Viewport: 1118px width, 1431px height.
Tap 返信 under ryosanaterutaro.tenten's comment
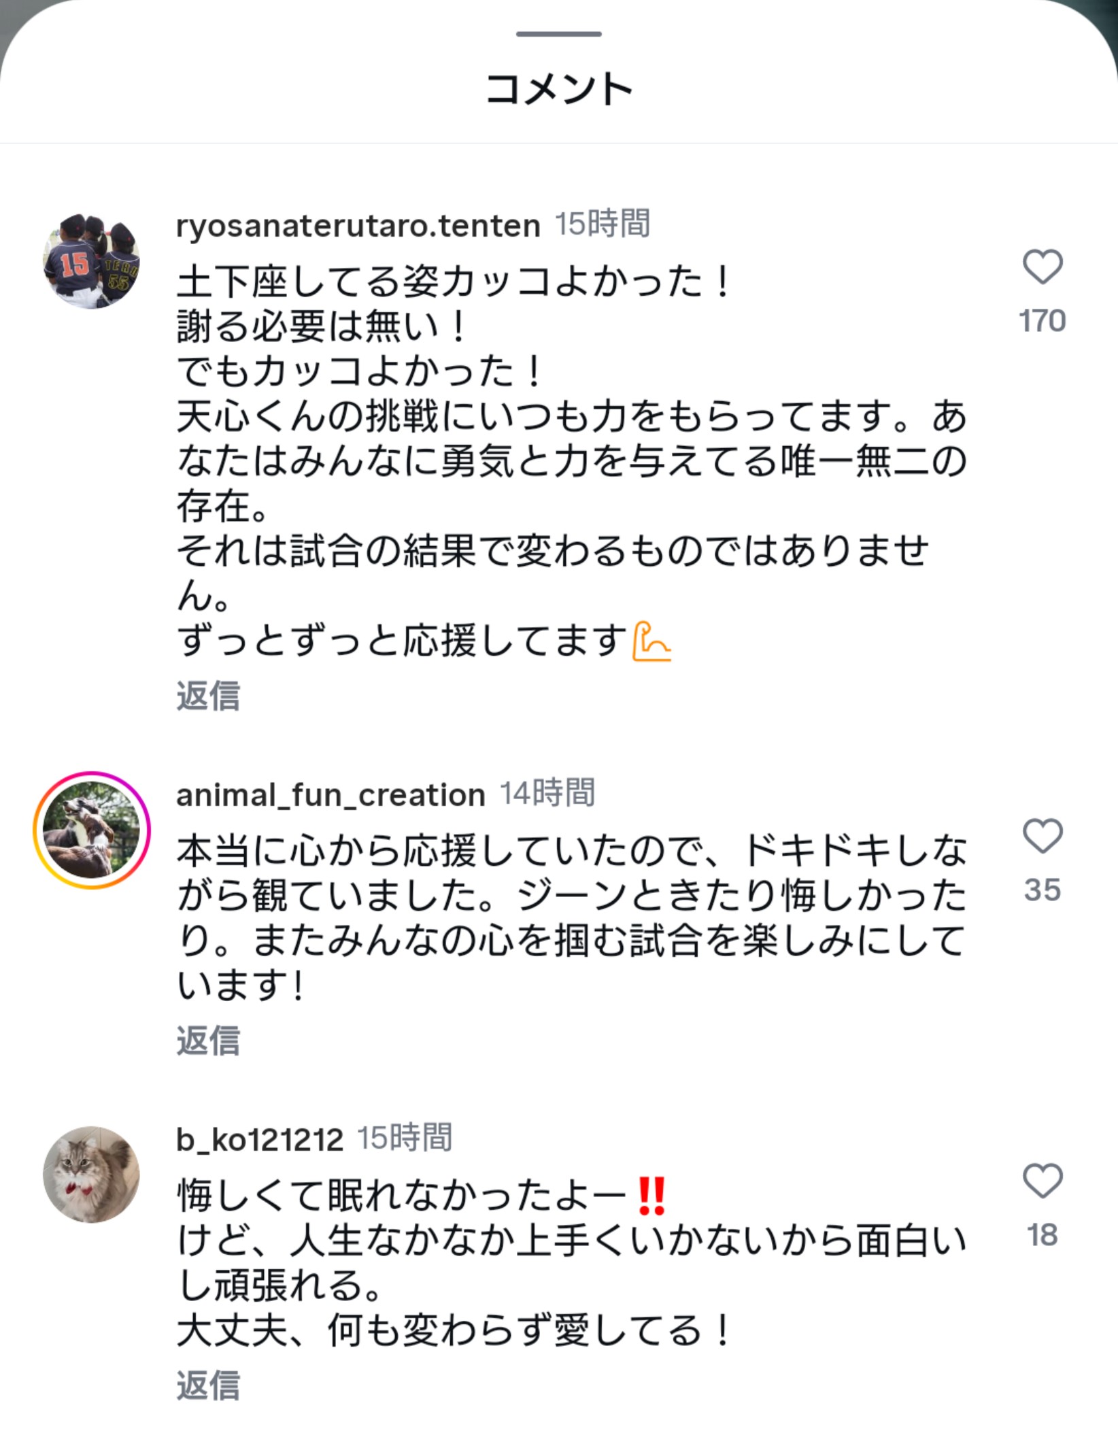click(208, 696)
